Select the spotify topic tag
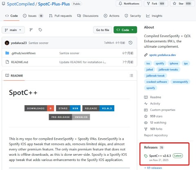 (160, 63)
